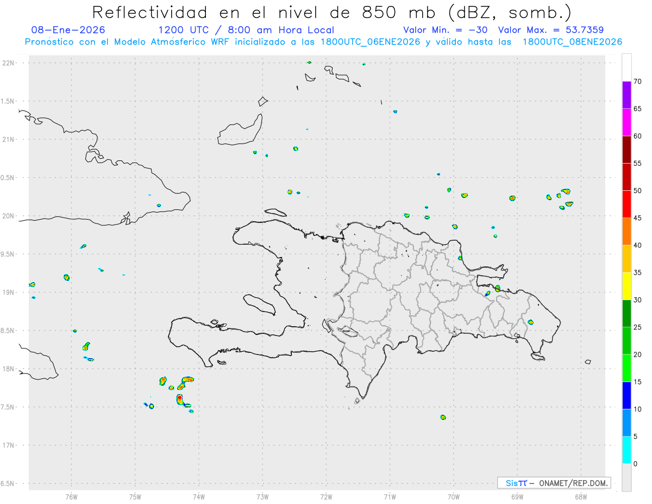Click the '19N' latitude label
Screen dimensions: 652x504
click(x=8, y=292)
